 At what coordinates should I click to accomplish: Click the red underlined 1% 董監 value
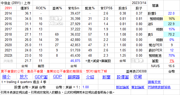coord(172,61)
